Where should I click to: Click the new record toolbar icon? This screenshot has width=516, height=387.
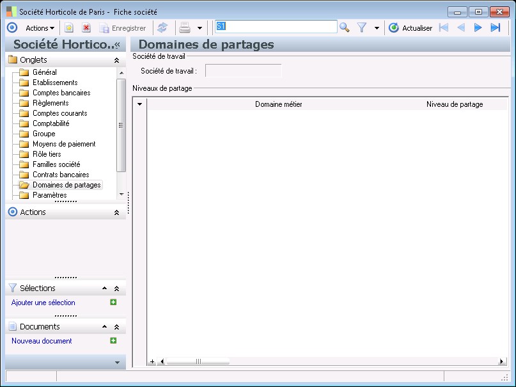(69, 28)
